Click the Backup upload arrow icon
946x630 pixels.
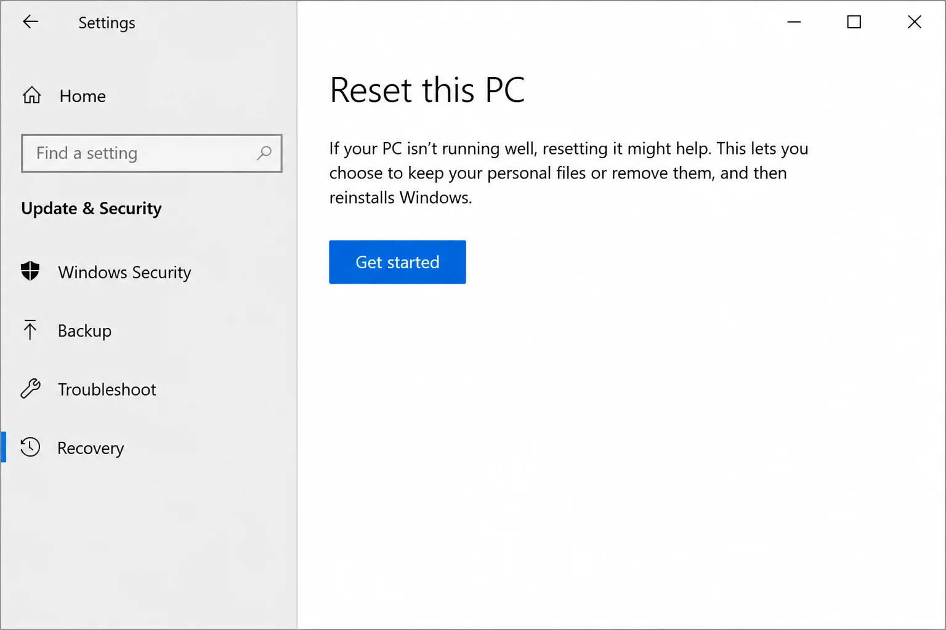pyautogui.click(x=30, y=330)
